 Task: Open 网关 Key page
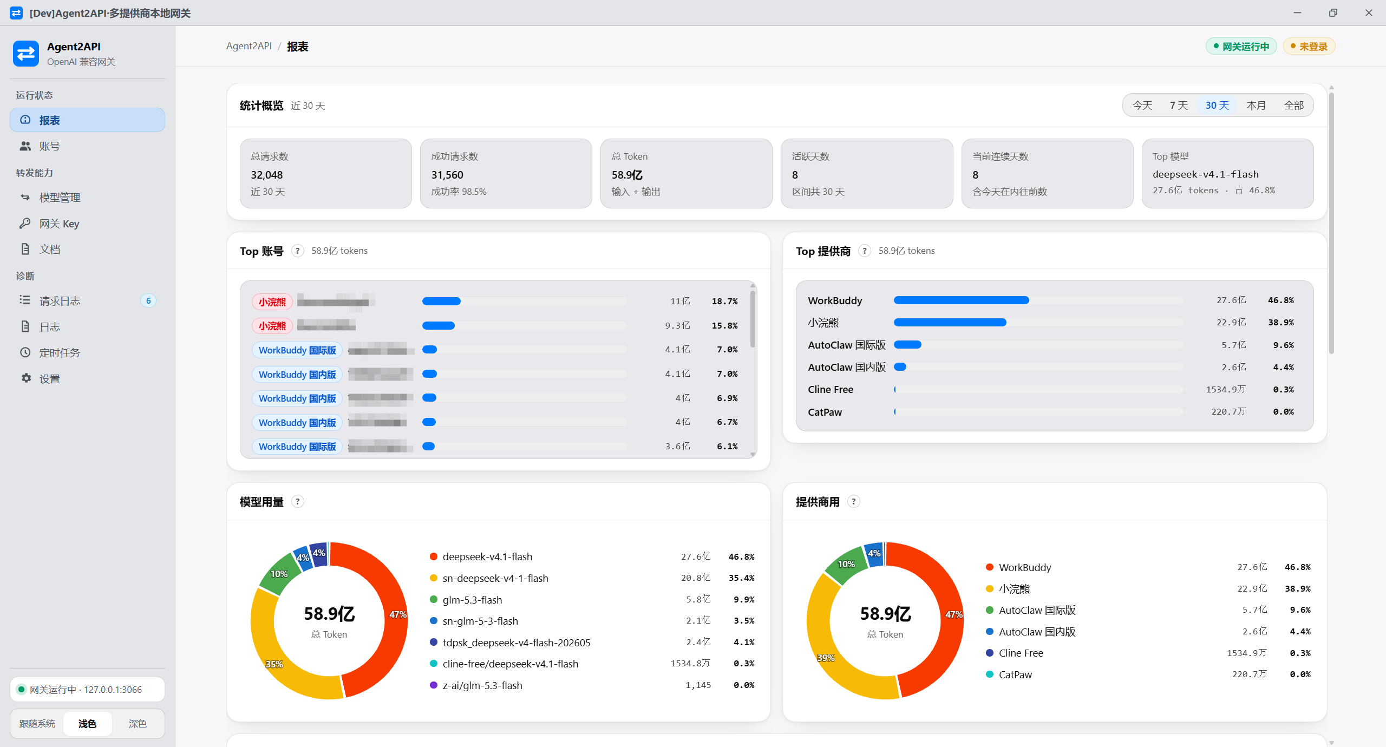88,224
